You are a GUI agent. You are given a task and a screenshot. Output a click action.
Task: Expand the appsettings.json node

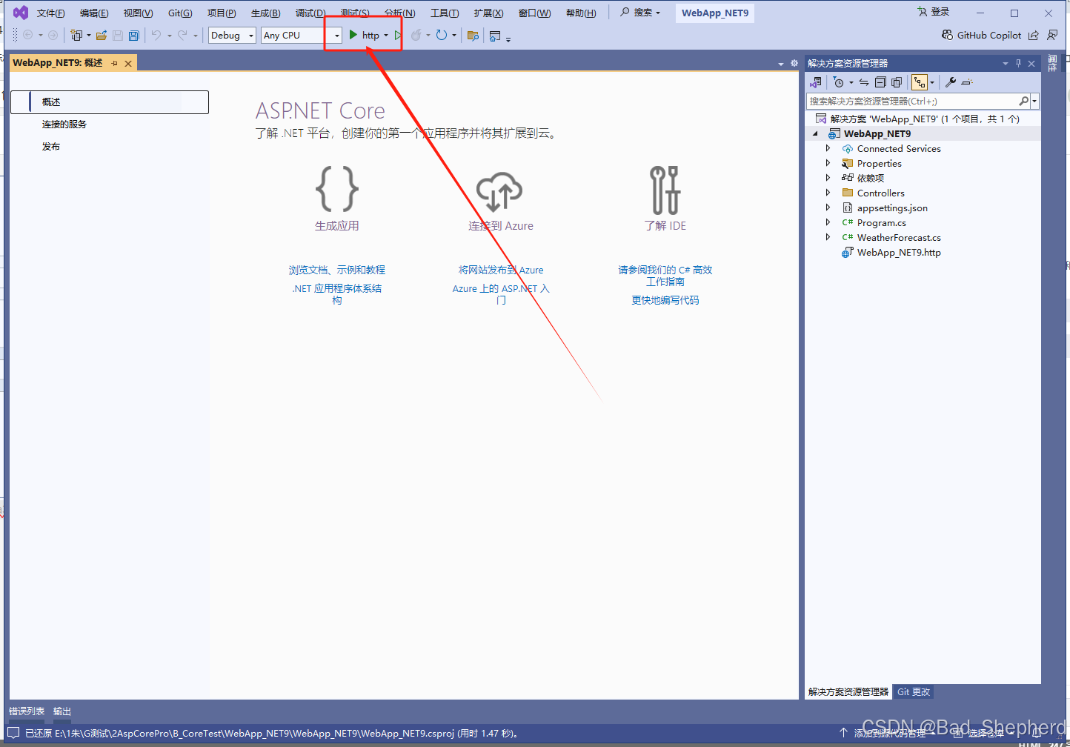pyautogui.click(x=828, y=207)
